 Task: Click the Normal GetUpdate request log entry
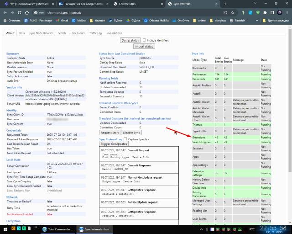click(139, 180)
